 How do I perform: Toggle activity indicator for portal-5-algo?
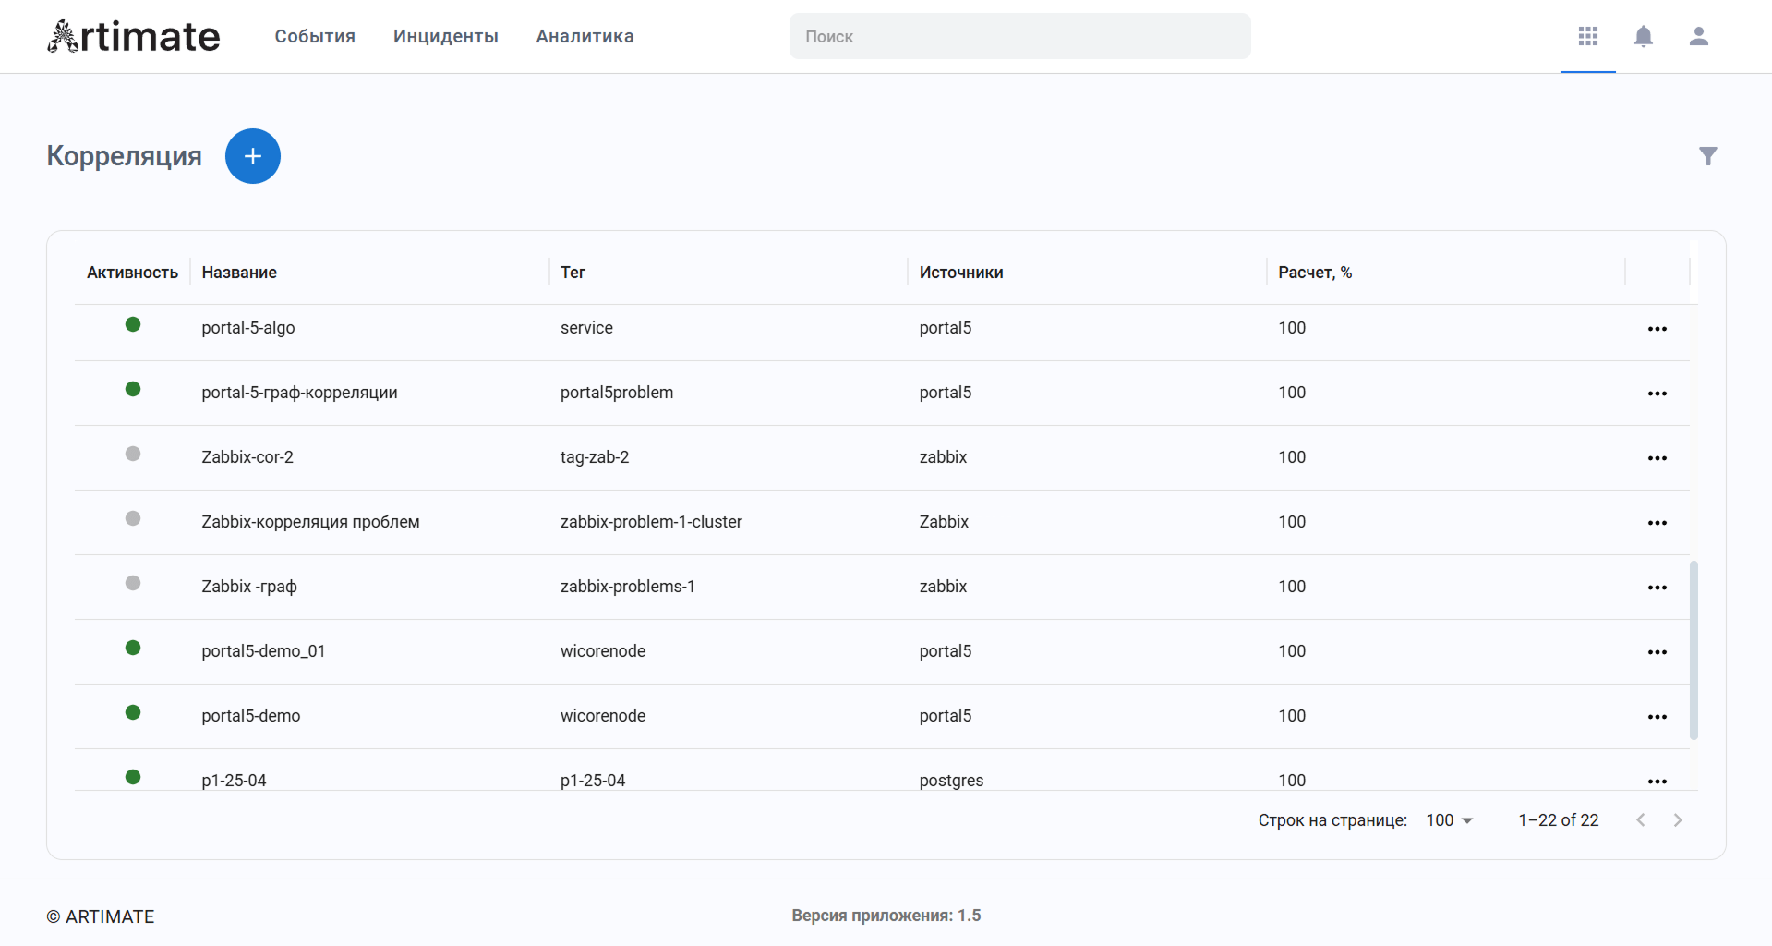point(133,324)
